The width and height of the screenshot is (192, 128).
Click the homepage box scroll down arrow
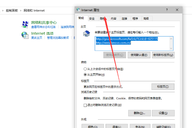(x=171, y=48)
